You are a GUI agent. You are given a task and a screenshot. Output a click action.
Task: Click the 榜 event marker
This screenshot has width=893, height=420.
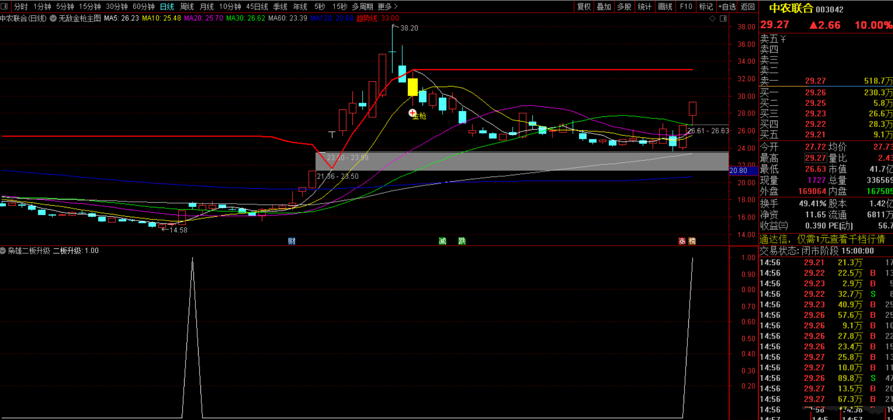point(692,241)
